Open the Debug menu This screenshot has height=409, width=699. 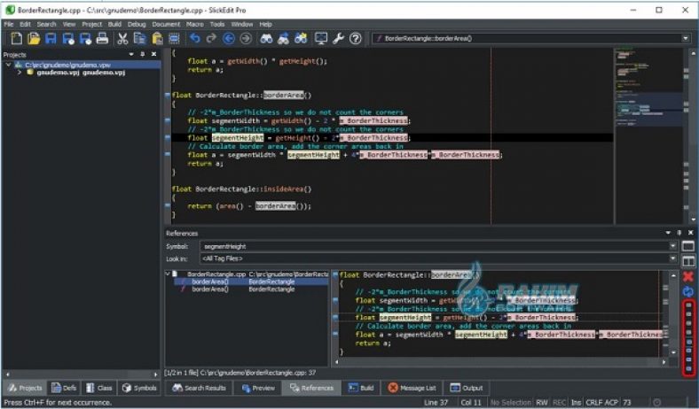(137, 24)
